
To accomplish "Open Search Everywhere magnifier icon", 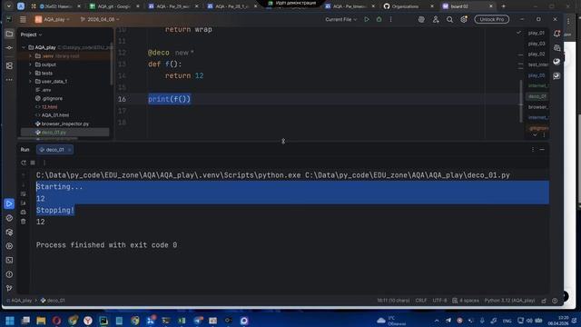I will (449, 19).
